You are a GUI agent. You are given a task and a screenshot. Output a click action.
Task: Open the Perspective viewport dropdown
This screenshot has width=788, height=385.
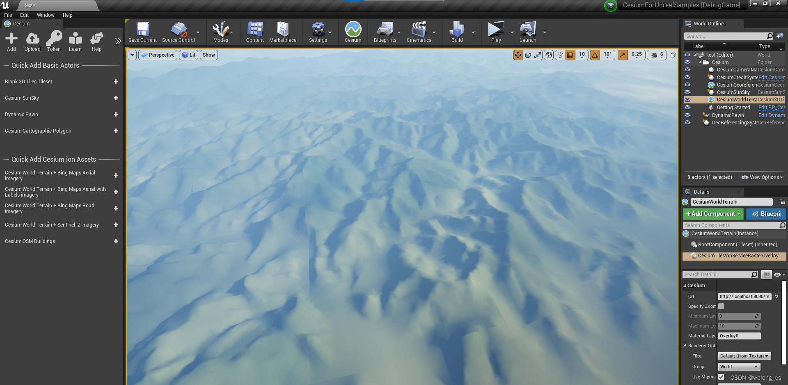click(158, 55)
